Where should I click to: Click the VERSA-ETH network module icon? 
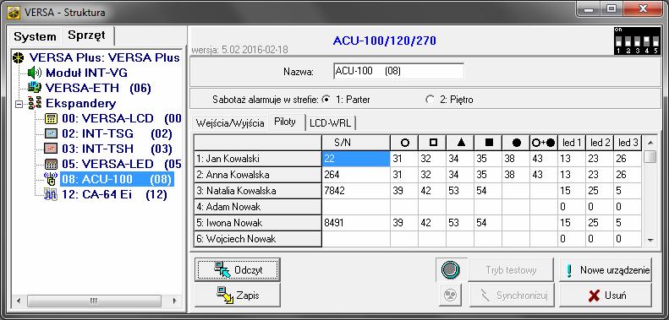tap(35, 88)
